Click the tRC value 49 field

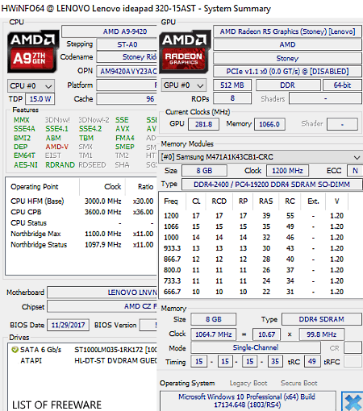coord(312,361)
